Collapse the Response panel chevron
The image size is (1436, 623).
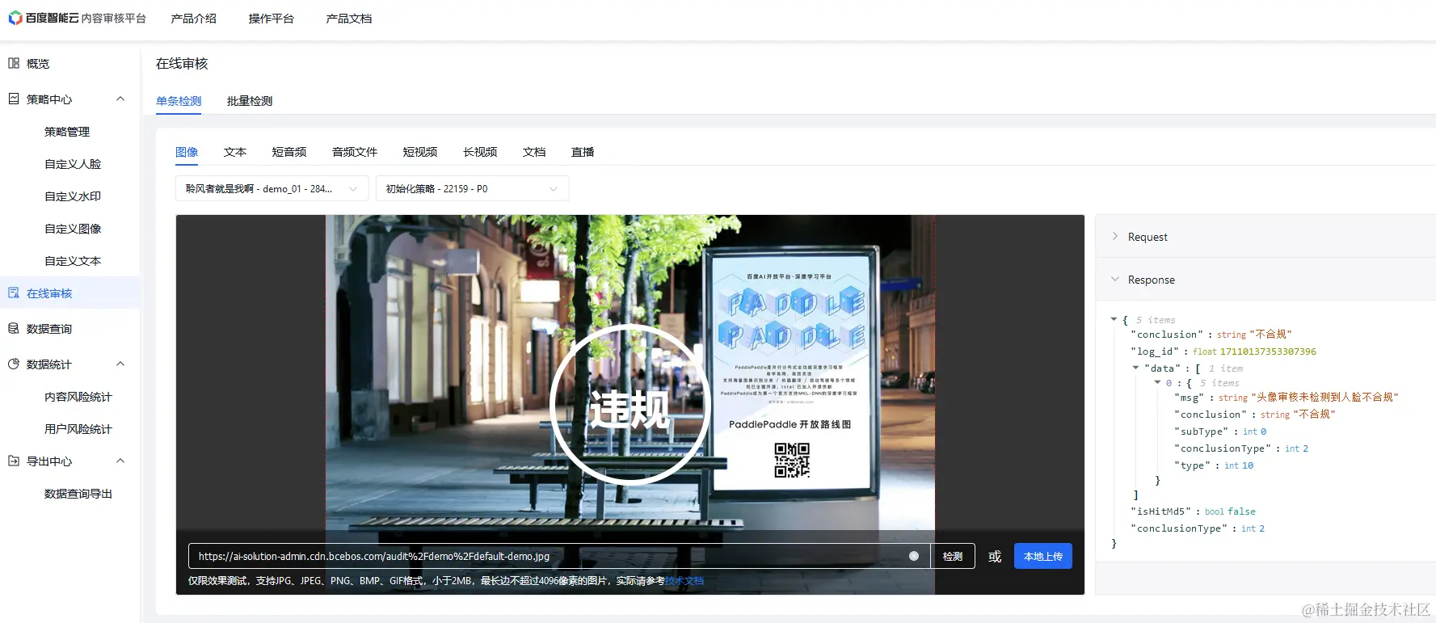(x=1115, y=279)
